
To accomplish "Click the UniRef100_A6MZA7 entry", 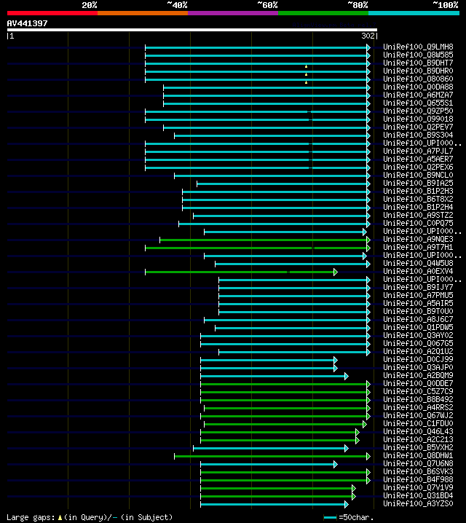I will [x=418, y=95].
